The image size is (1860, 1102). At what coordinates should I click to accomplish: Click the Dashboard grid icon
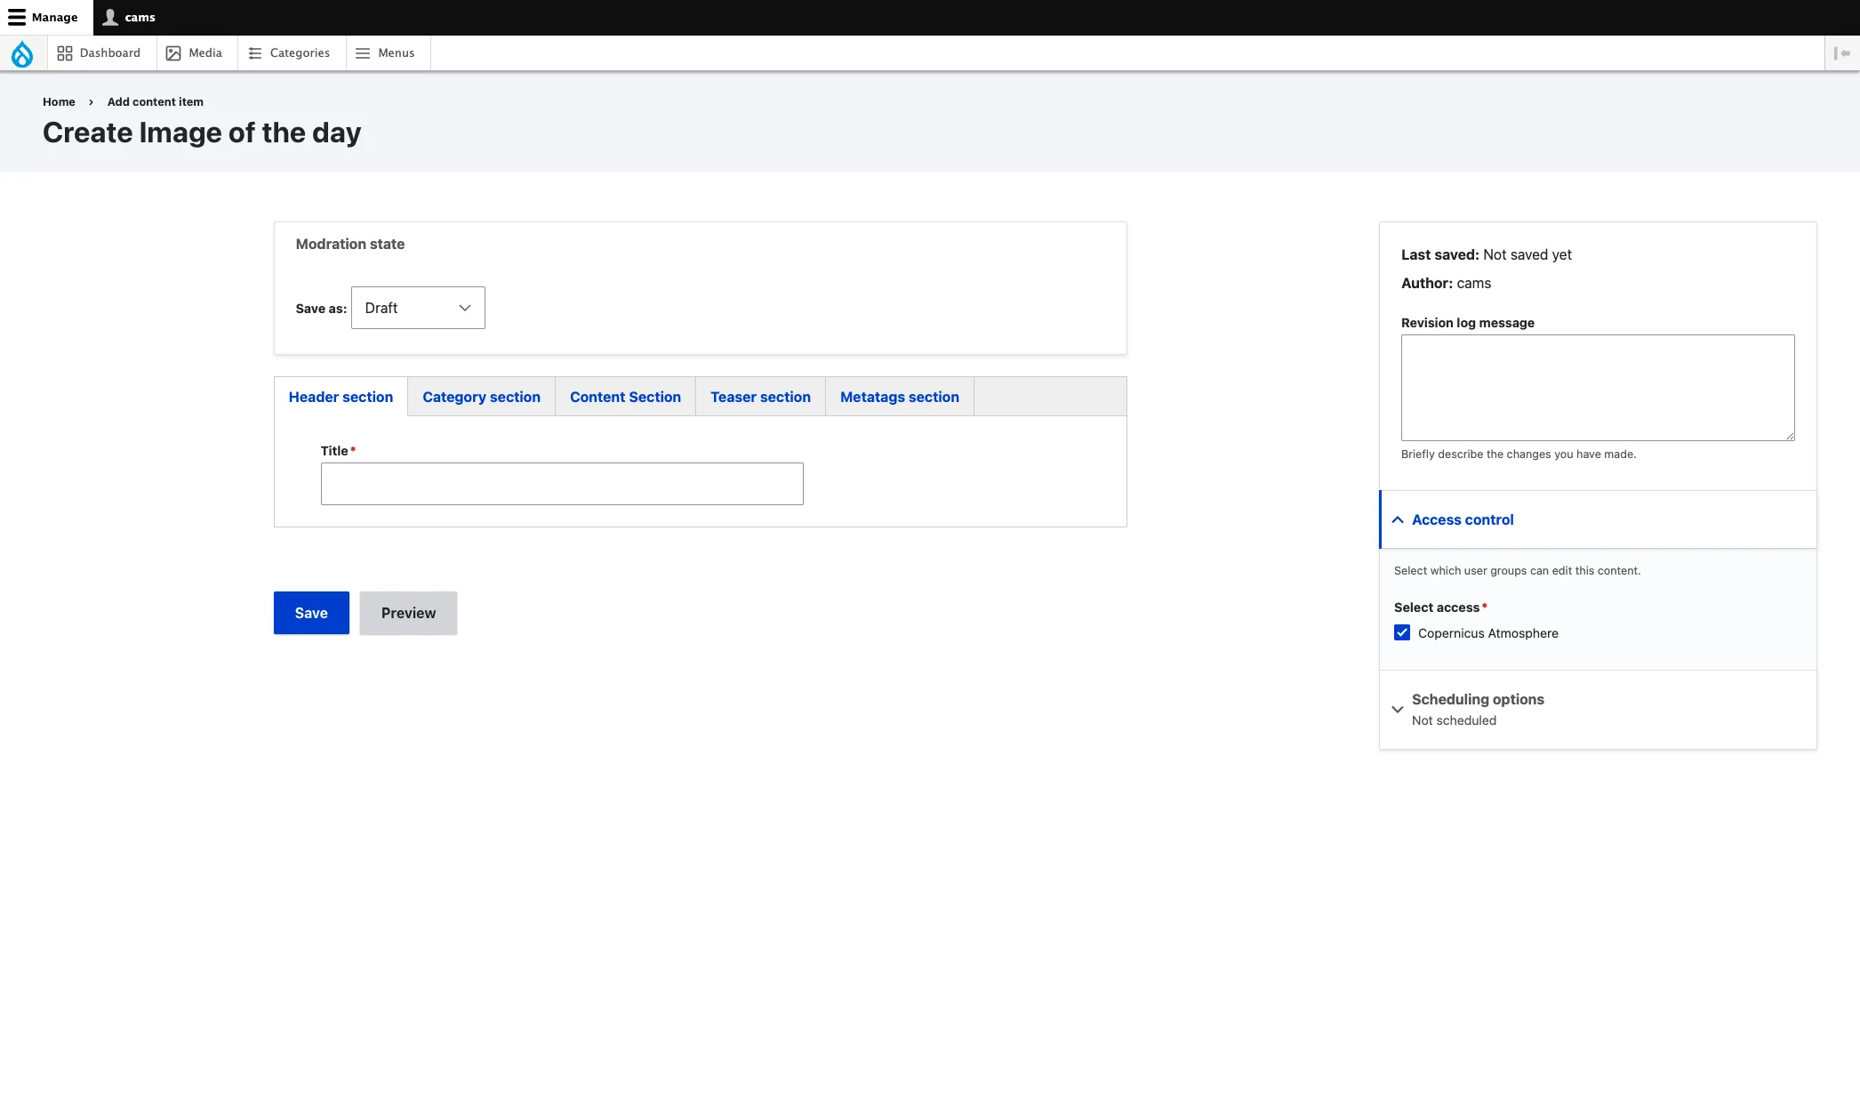65,53
